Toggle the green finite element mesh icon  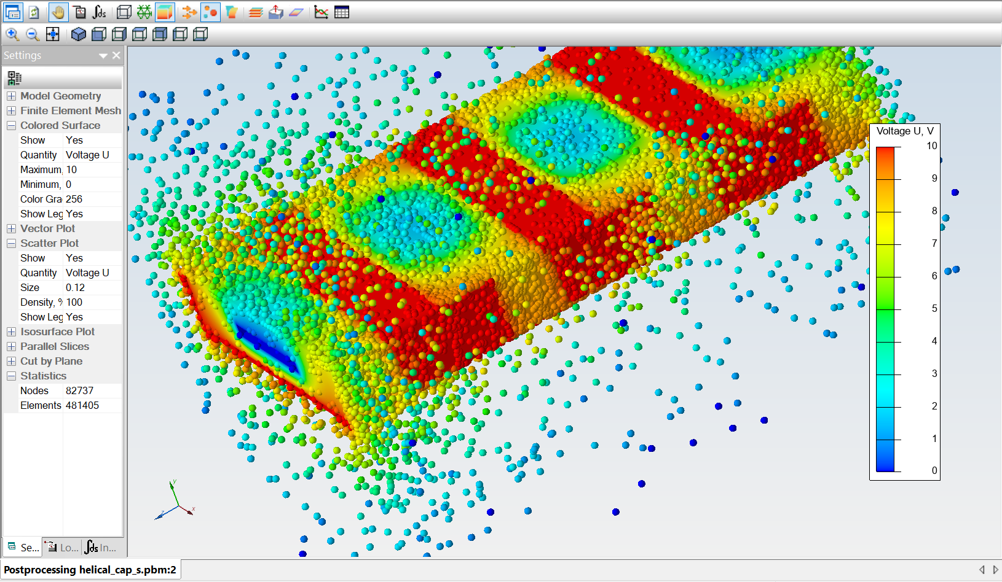(144, 12)
